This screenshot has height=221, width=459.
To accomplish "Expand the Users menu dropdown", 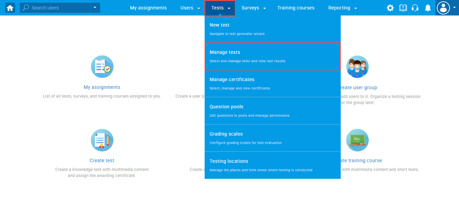I will click(190, 8).
